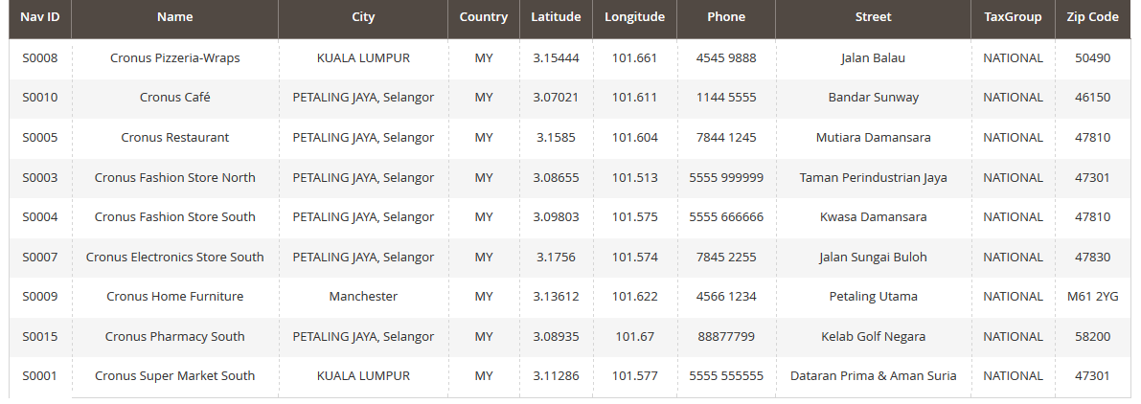
Task: Click the Cronus Fashion Store North entry
Action: coord(174,177)
